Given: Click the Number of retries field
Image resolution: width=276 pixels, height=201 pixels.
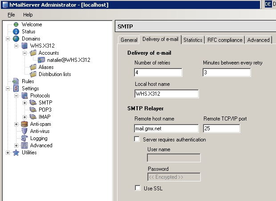Looking at the screenshot, I should tap(158, 72).
